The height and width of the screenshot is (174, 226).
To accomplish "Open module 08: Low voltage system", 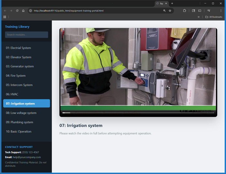I will (x=26, y=113).
